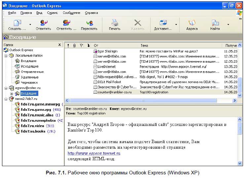
Task: Collapse the news2.fido7.ru tree node
Action: [x=6, y=99]
